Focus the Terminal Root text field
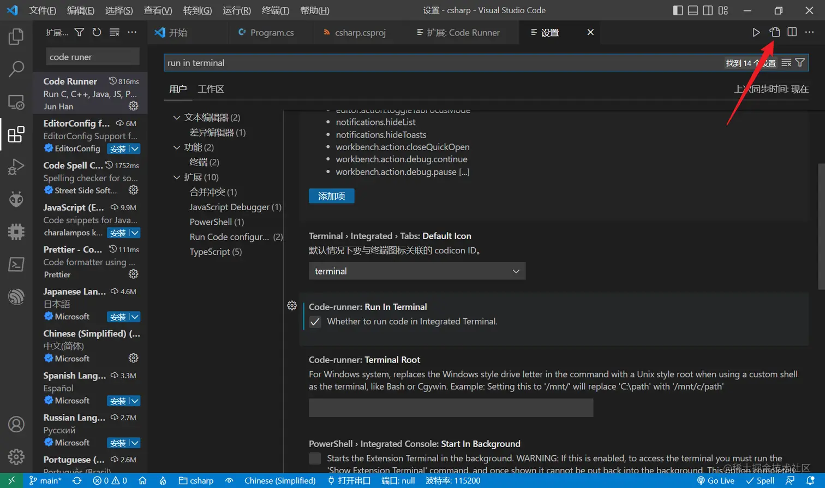This screenshot has width=825, height=488. [x=451, y=408]
